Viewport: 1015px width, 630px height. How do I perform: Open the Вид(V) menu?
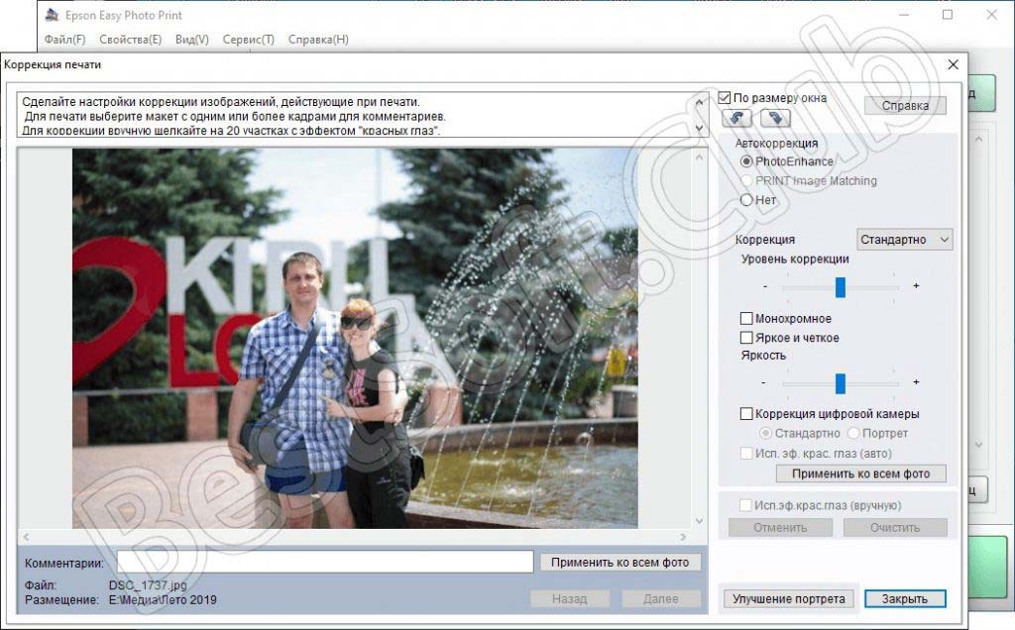point(191,40)
